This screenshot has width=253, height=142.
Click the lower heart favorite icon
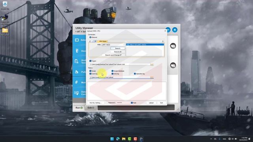pos(173,65)
